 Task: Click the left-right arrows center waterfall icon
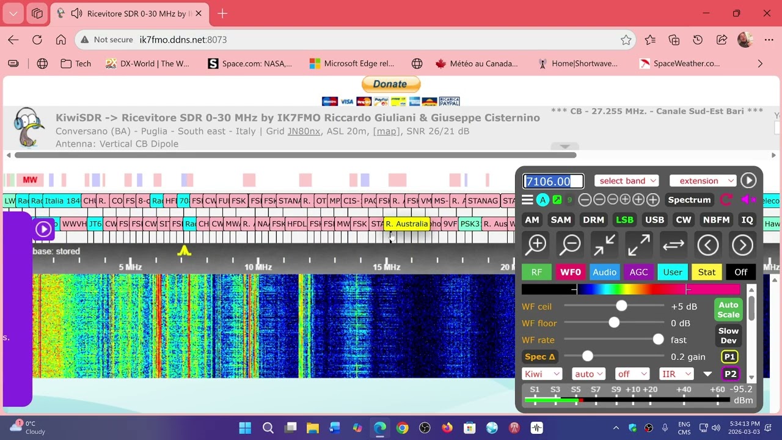pos(673,245)
